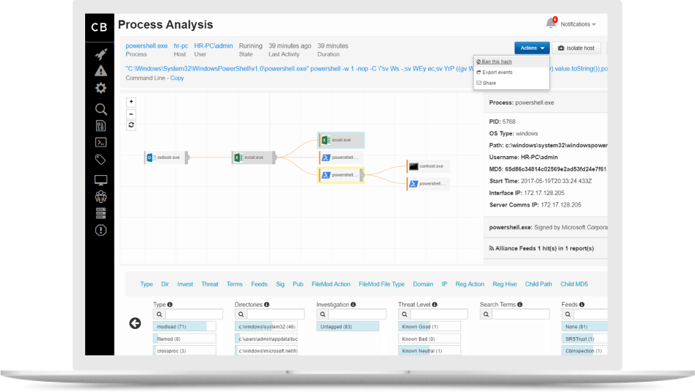Click the back arrow circle beside facets
This screenshot has width=695, height=392.
[x=135, y=323]
